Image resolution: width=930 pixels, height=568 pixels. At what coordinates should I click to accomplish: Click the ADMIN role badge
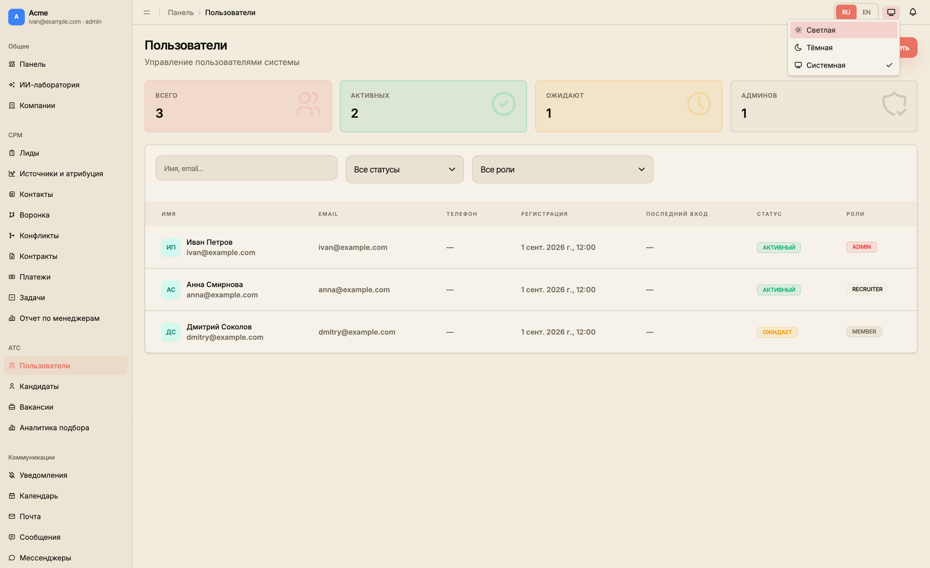[x=861, y=247]
